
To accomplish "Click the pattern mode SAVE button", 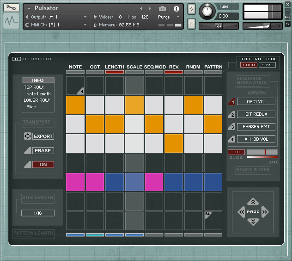I will click(x=267, y=65).
